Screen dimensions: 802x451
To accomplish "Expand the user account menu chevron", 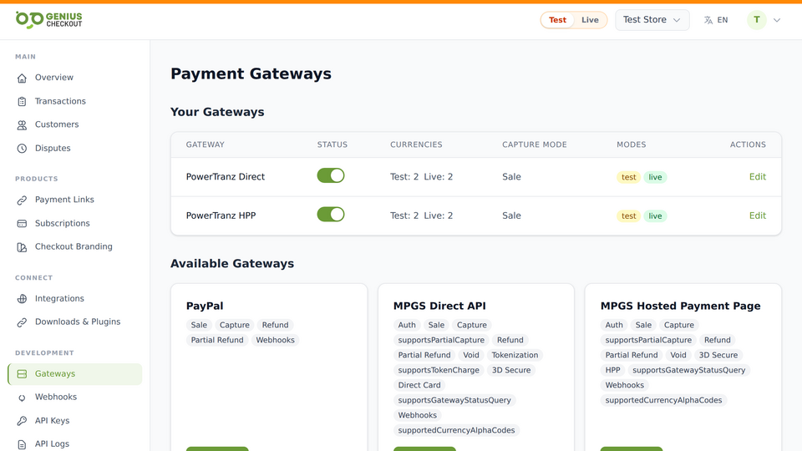I will pyautogui.click(x=777, y=20).
